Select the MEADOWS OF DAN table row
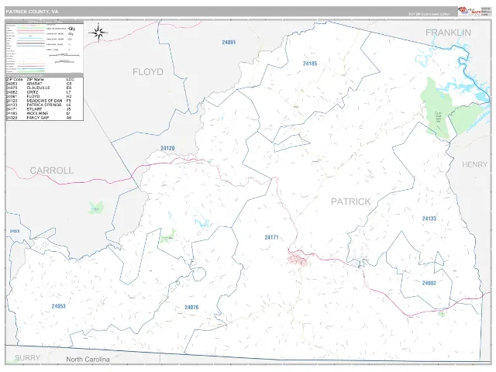Viewport: 496px width, 372px height. pos(44,101)
